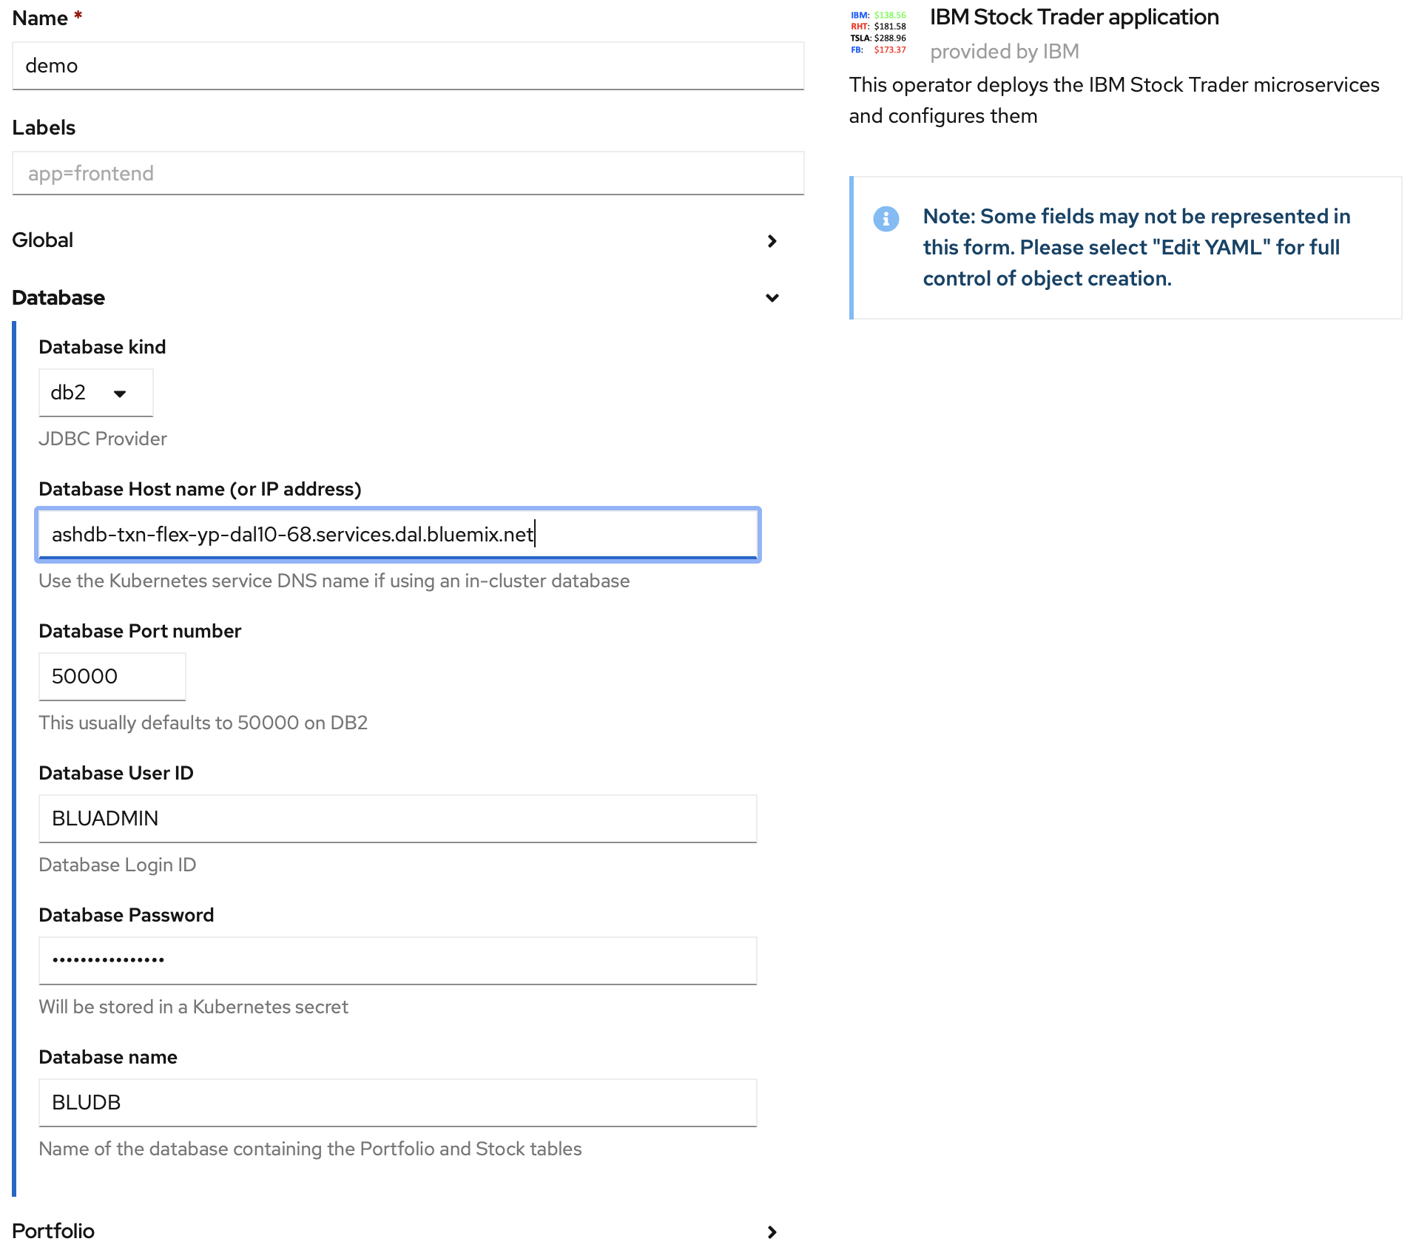The width and height of the screenshot is (1413, 1250).
Task: Click the 'provided by IBM' text
Action: [x=1005, y=51]
